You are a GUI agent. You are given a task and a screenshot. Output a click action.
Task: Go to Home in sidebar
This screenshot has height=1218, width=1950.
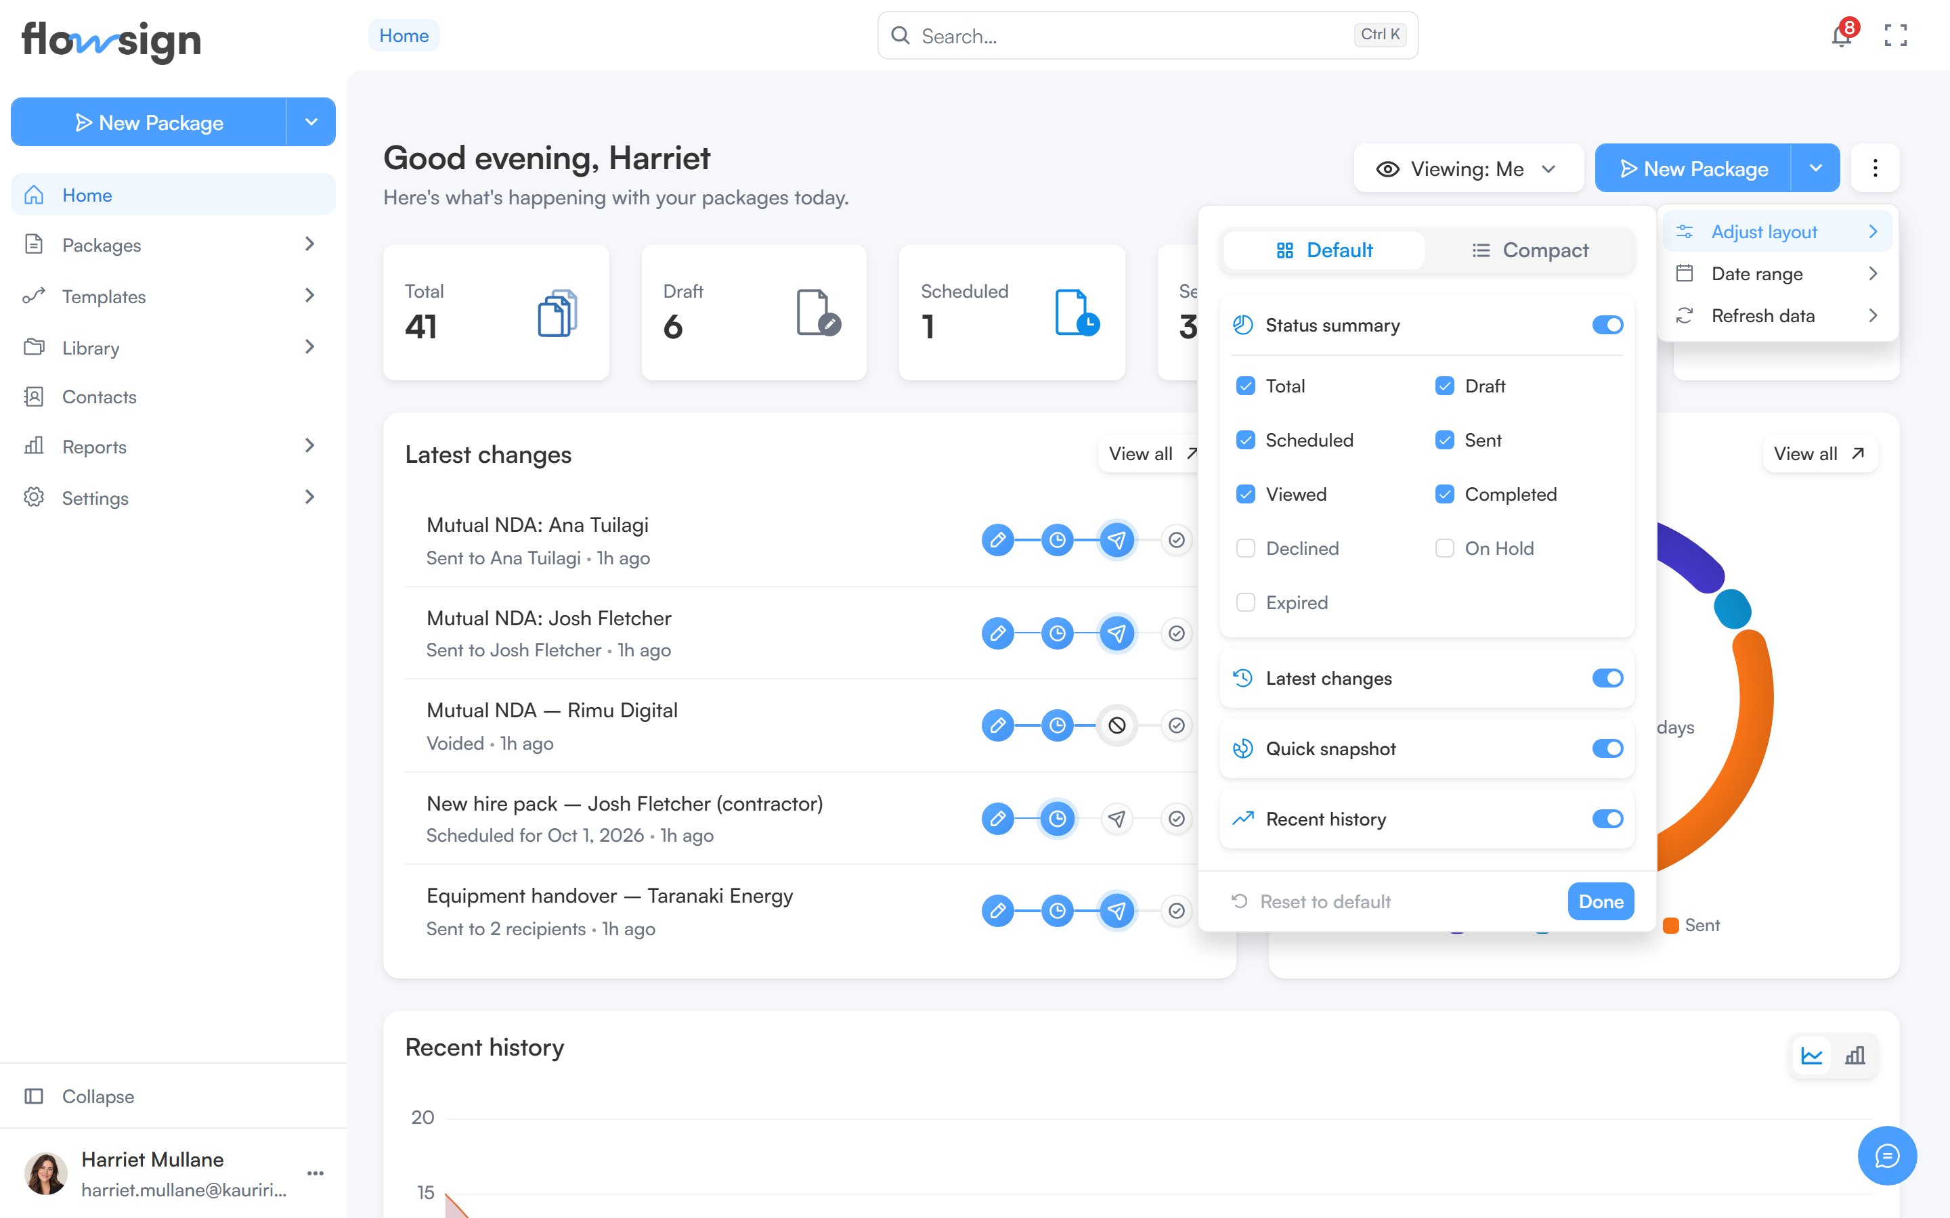tap(173, 195)
